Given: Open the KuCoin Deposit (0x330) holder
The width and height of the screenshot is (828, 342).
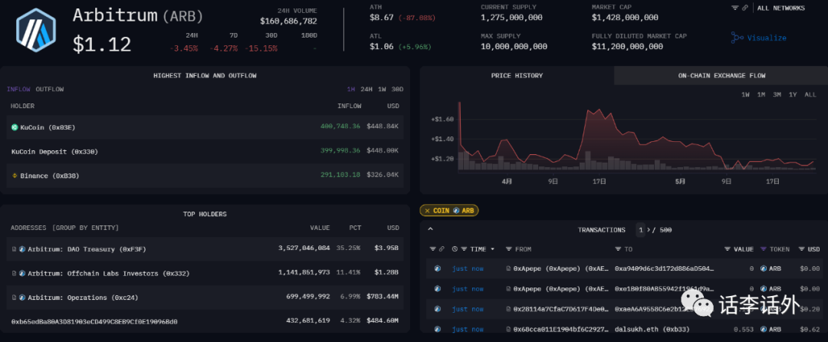Looking at the screenshot, I should 55,152.
